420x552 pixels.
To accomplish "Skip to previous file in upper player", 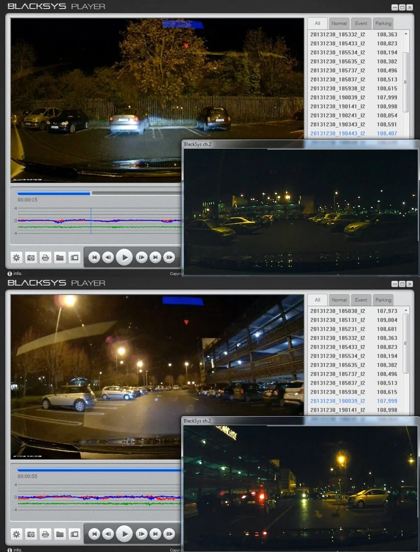I will 94,258.
